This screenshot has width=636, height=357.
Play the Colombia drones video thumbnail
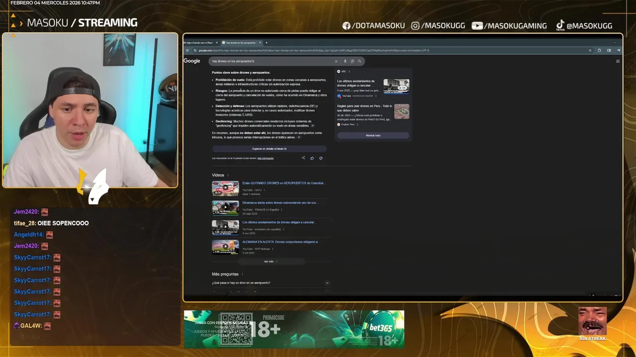tap(226, 188)
